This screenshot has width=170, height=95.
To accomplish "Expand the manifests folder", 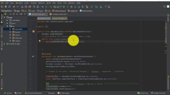I will tap(7, 20).
